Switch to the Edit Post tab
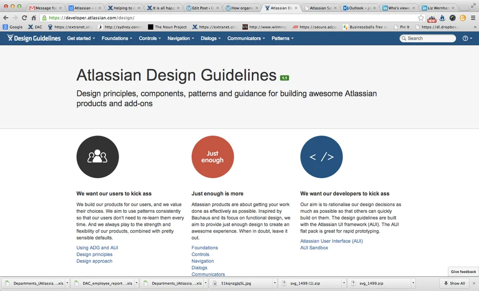 202,8
